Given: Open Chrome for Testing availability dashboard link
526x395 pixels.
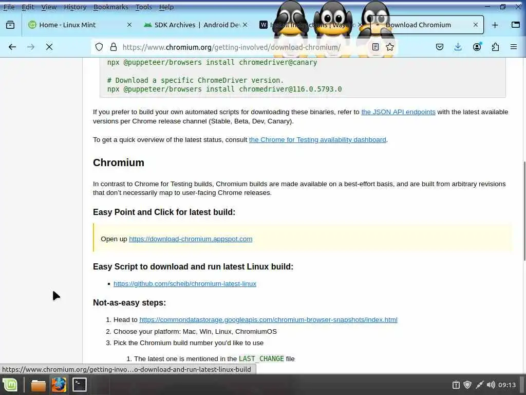Looking at the screenshot, I should (317, 140).
